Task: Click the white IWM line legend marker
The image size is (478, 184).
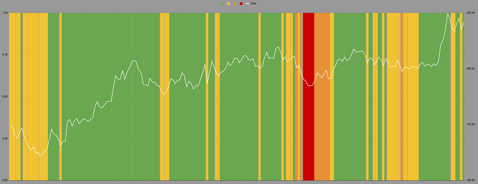Action: click(247, 3)
